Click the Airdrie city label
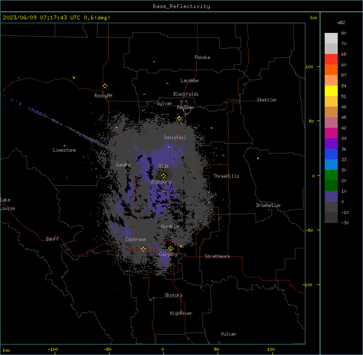The width and height of the screenshot is (363, 355). 170,226
